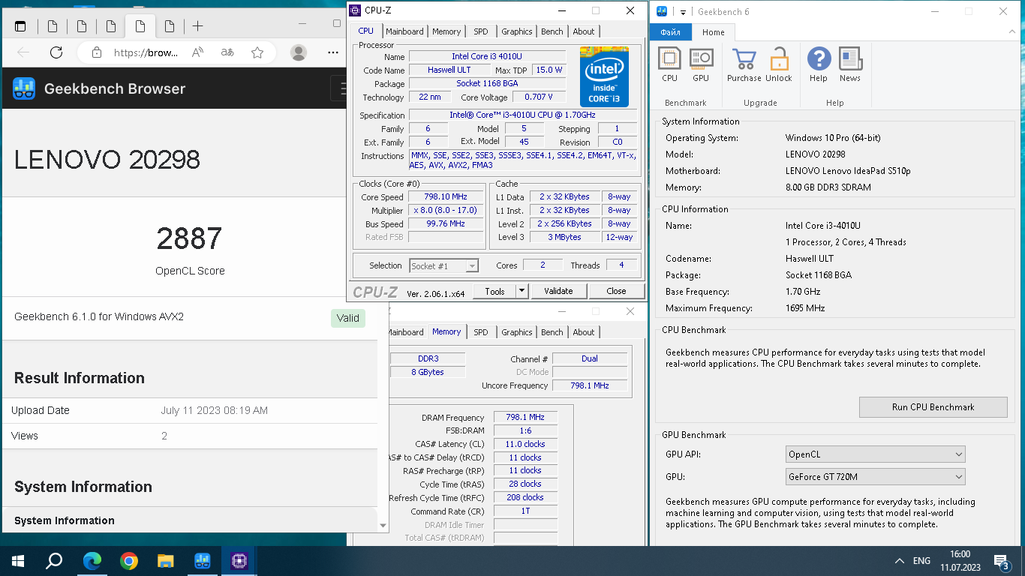Open the SPD tab in CPU-Z memory window
This screenshot has height=576, width=1025.
pyautogui.click(x=481, y=332)
